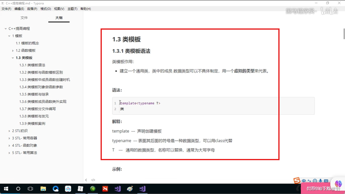Toggle Chinese/English input with 中 icon
The height and width of the screenshot is (194, 345).
coord(304,181)
